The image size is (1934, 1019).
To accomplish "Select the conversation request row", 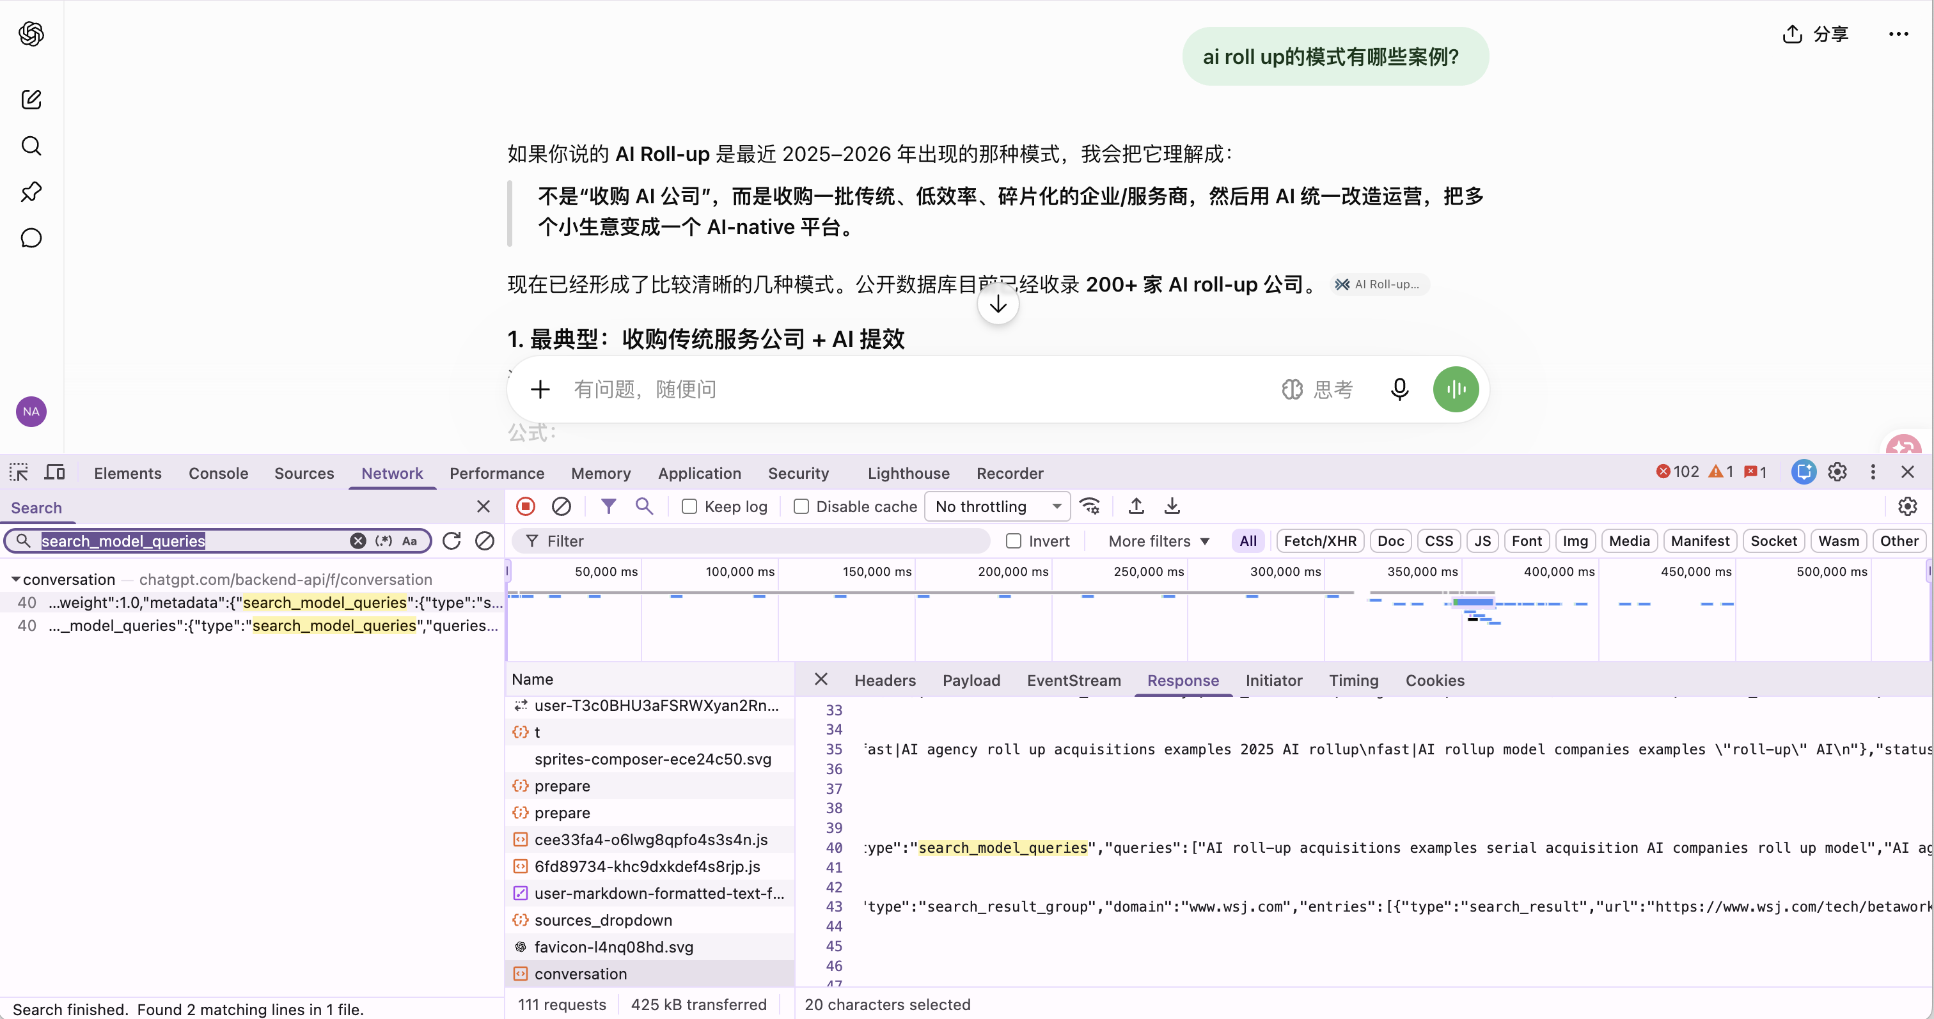I will [650, 974].
